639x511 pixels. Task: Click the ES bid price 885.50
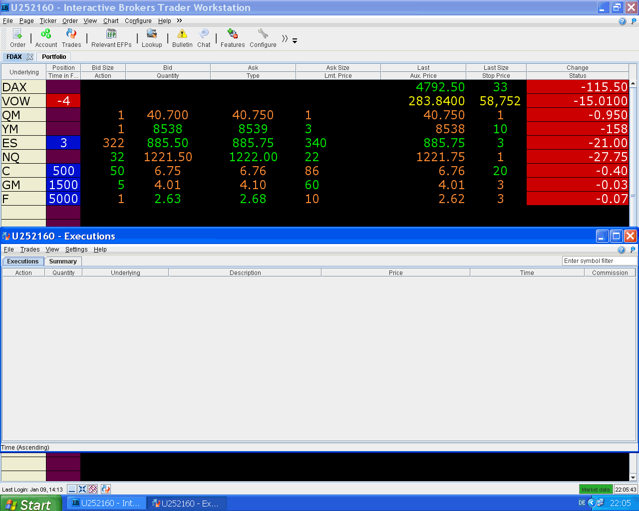pyautogui.click(x=168, y=143)
